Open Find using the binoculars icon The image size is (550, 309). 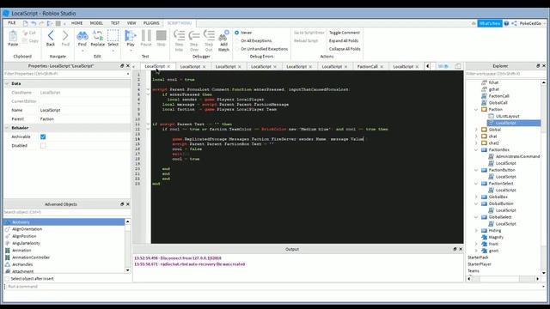[x=82, y=36]
